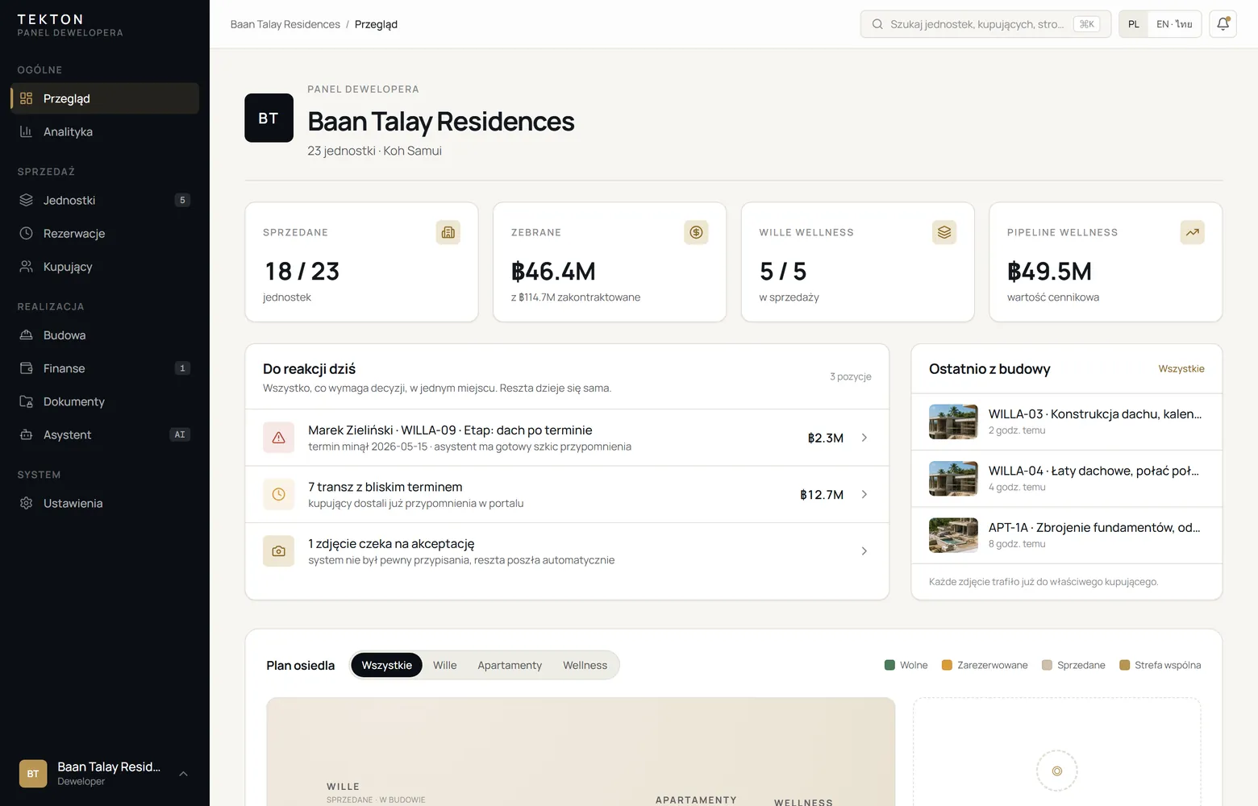1258x806 pixels.
Task: Open the 7 transz row chevron
Action: 864,494
